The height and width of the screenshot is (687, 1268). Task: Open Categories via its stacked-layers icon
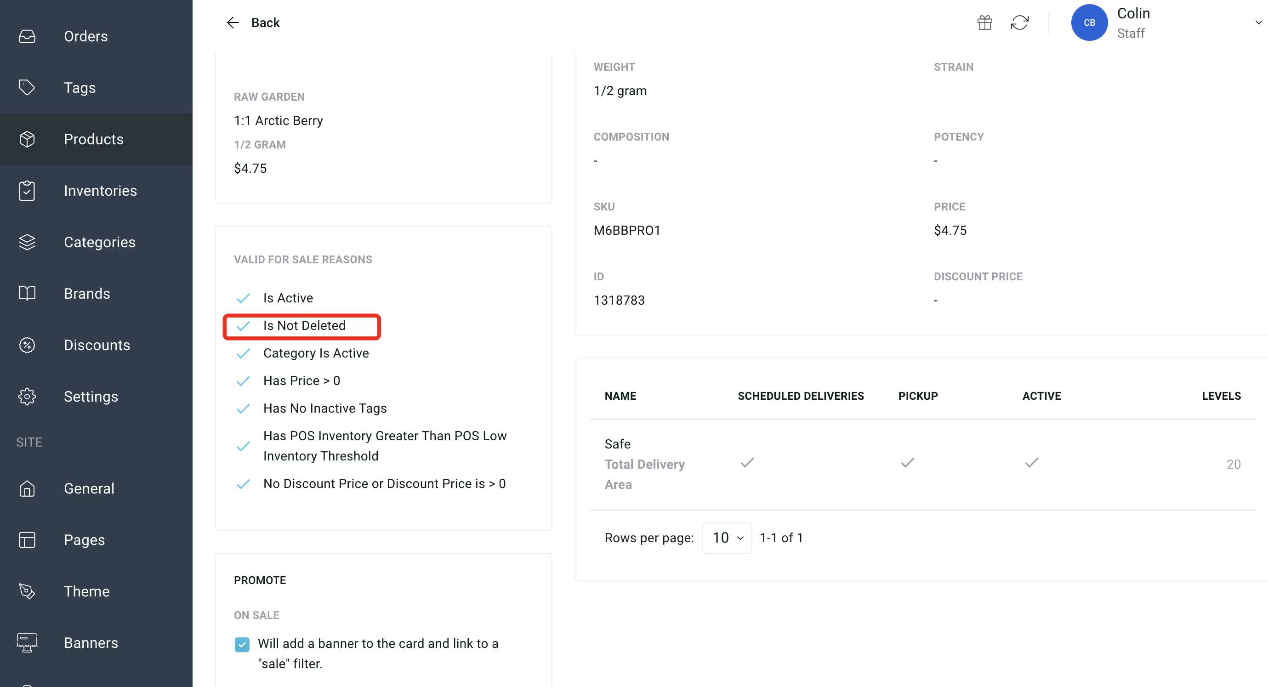[x=27, y=242]
